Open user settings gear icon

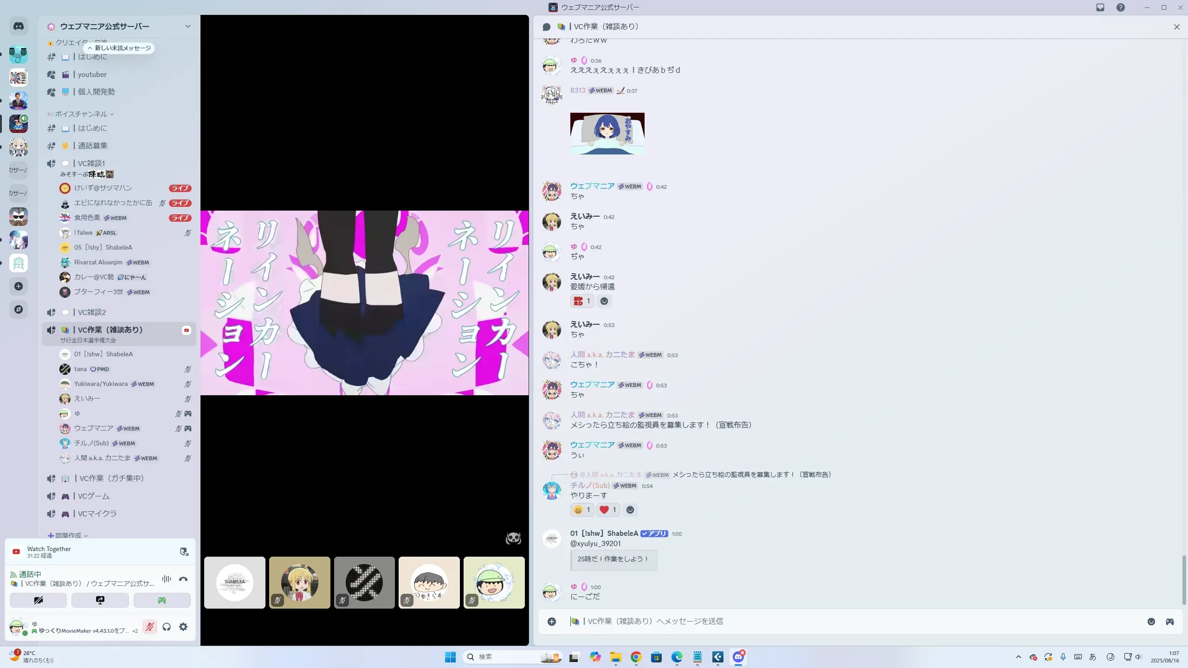pyautogui.click(x=183, y=627)
